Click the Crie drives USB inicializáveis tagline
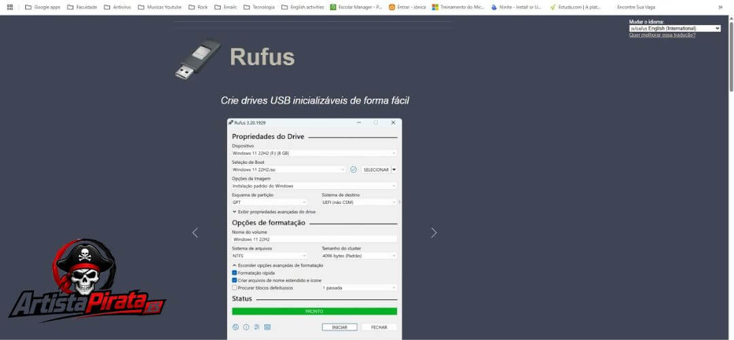Screen dimensions: 734x340 pyautogui.click(x=315, y=101)
